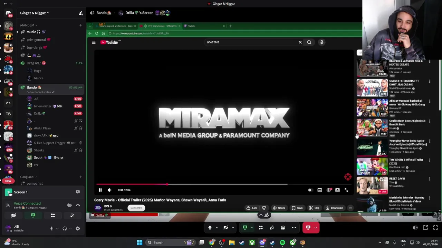
Task: Share the YouTube video
Action: pos(279,208)
